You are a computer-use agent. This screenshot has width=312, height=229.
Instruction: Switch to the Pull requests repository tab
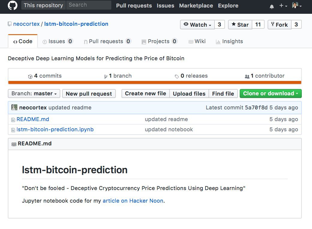pyautogui.click(x=107, y=41)
